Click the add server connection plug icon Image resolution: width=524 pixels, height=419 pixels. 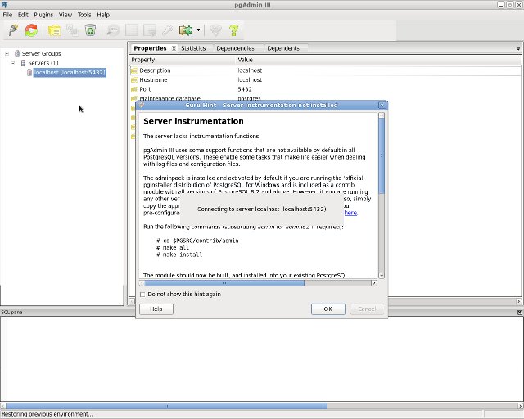[12, 30]
